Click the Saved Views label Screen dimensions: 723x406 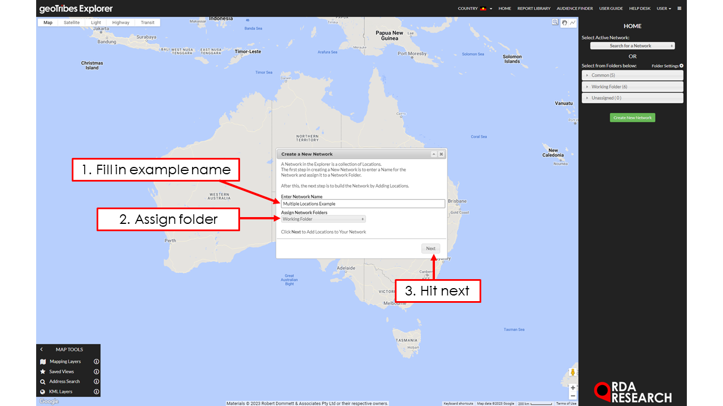click(62, 372)
